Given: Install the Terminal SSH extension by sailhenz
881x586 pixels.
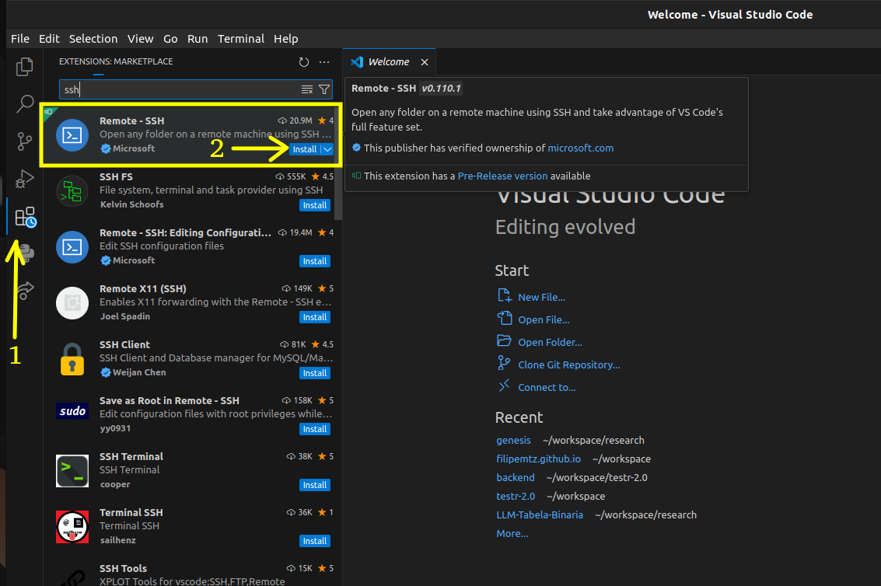Looking at the screenshot, I should [315, 541].
